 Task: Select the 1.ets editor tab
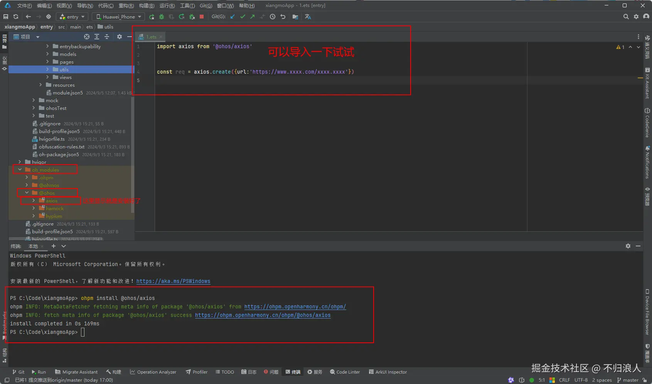pos(151,37)
